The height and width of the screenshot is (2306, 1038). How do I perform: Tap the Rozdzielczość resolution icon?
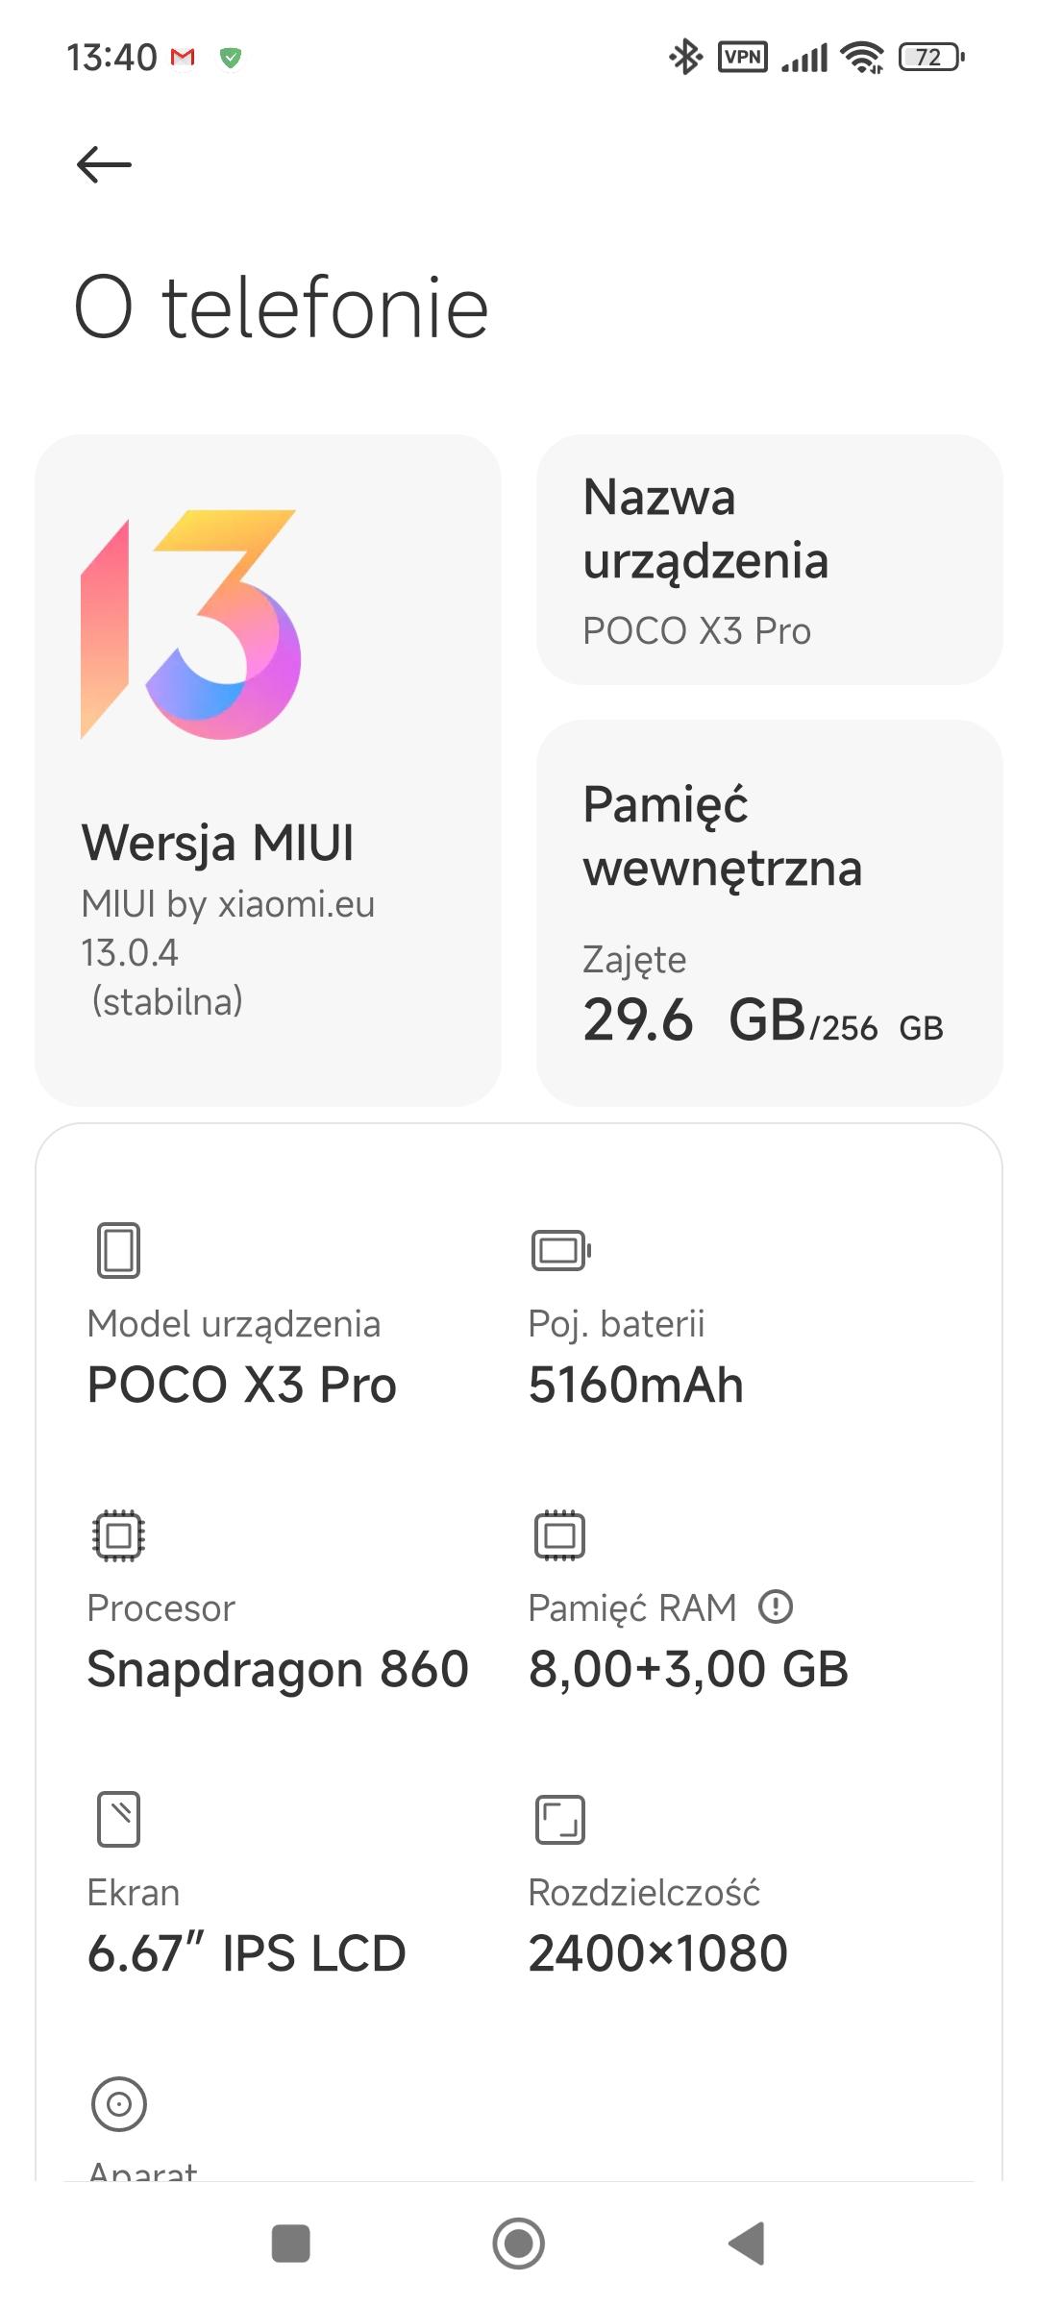(559, 1819)
